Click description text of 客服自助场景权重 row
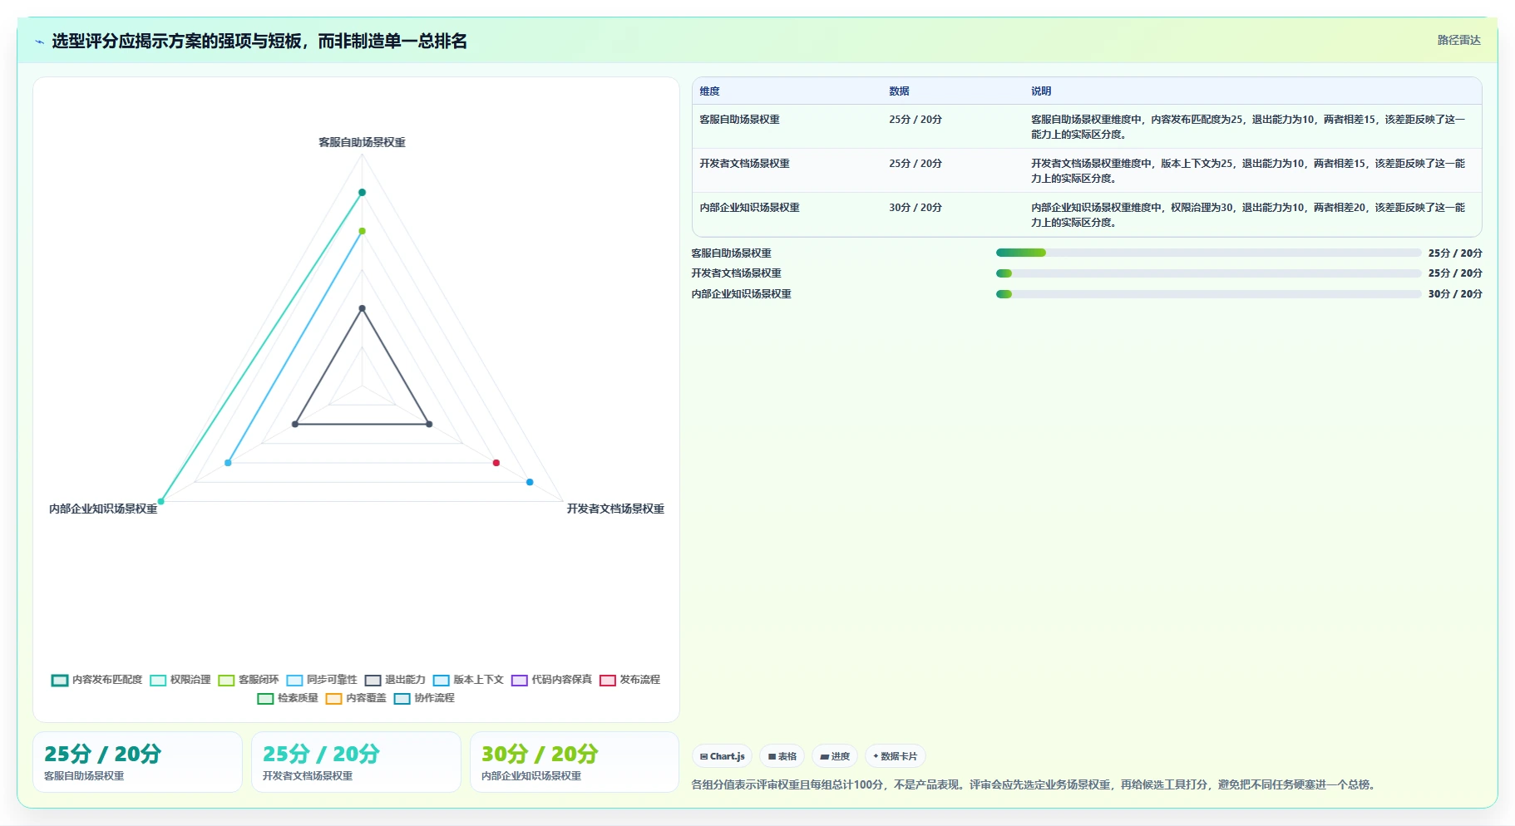 [x=1248, y=127]
